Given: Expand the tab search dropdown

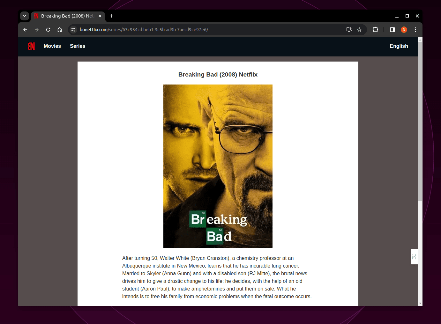Looking at the screenshot, I should (x=25, y=16).
